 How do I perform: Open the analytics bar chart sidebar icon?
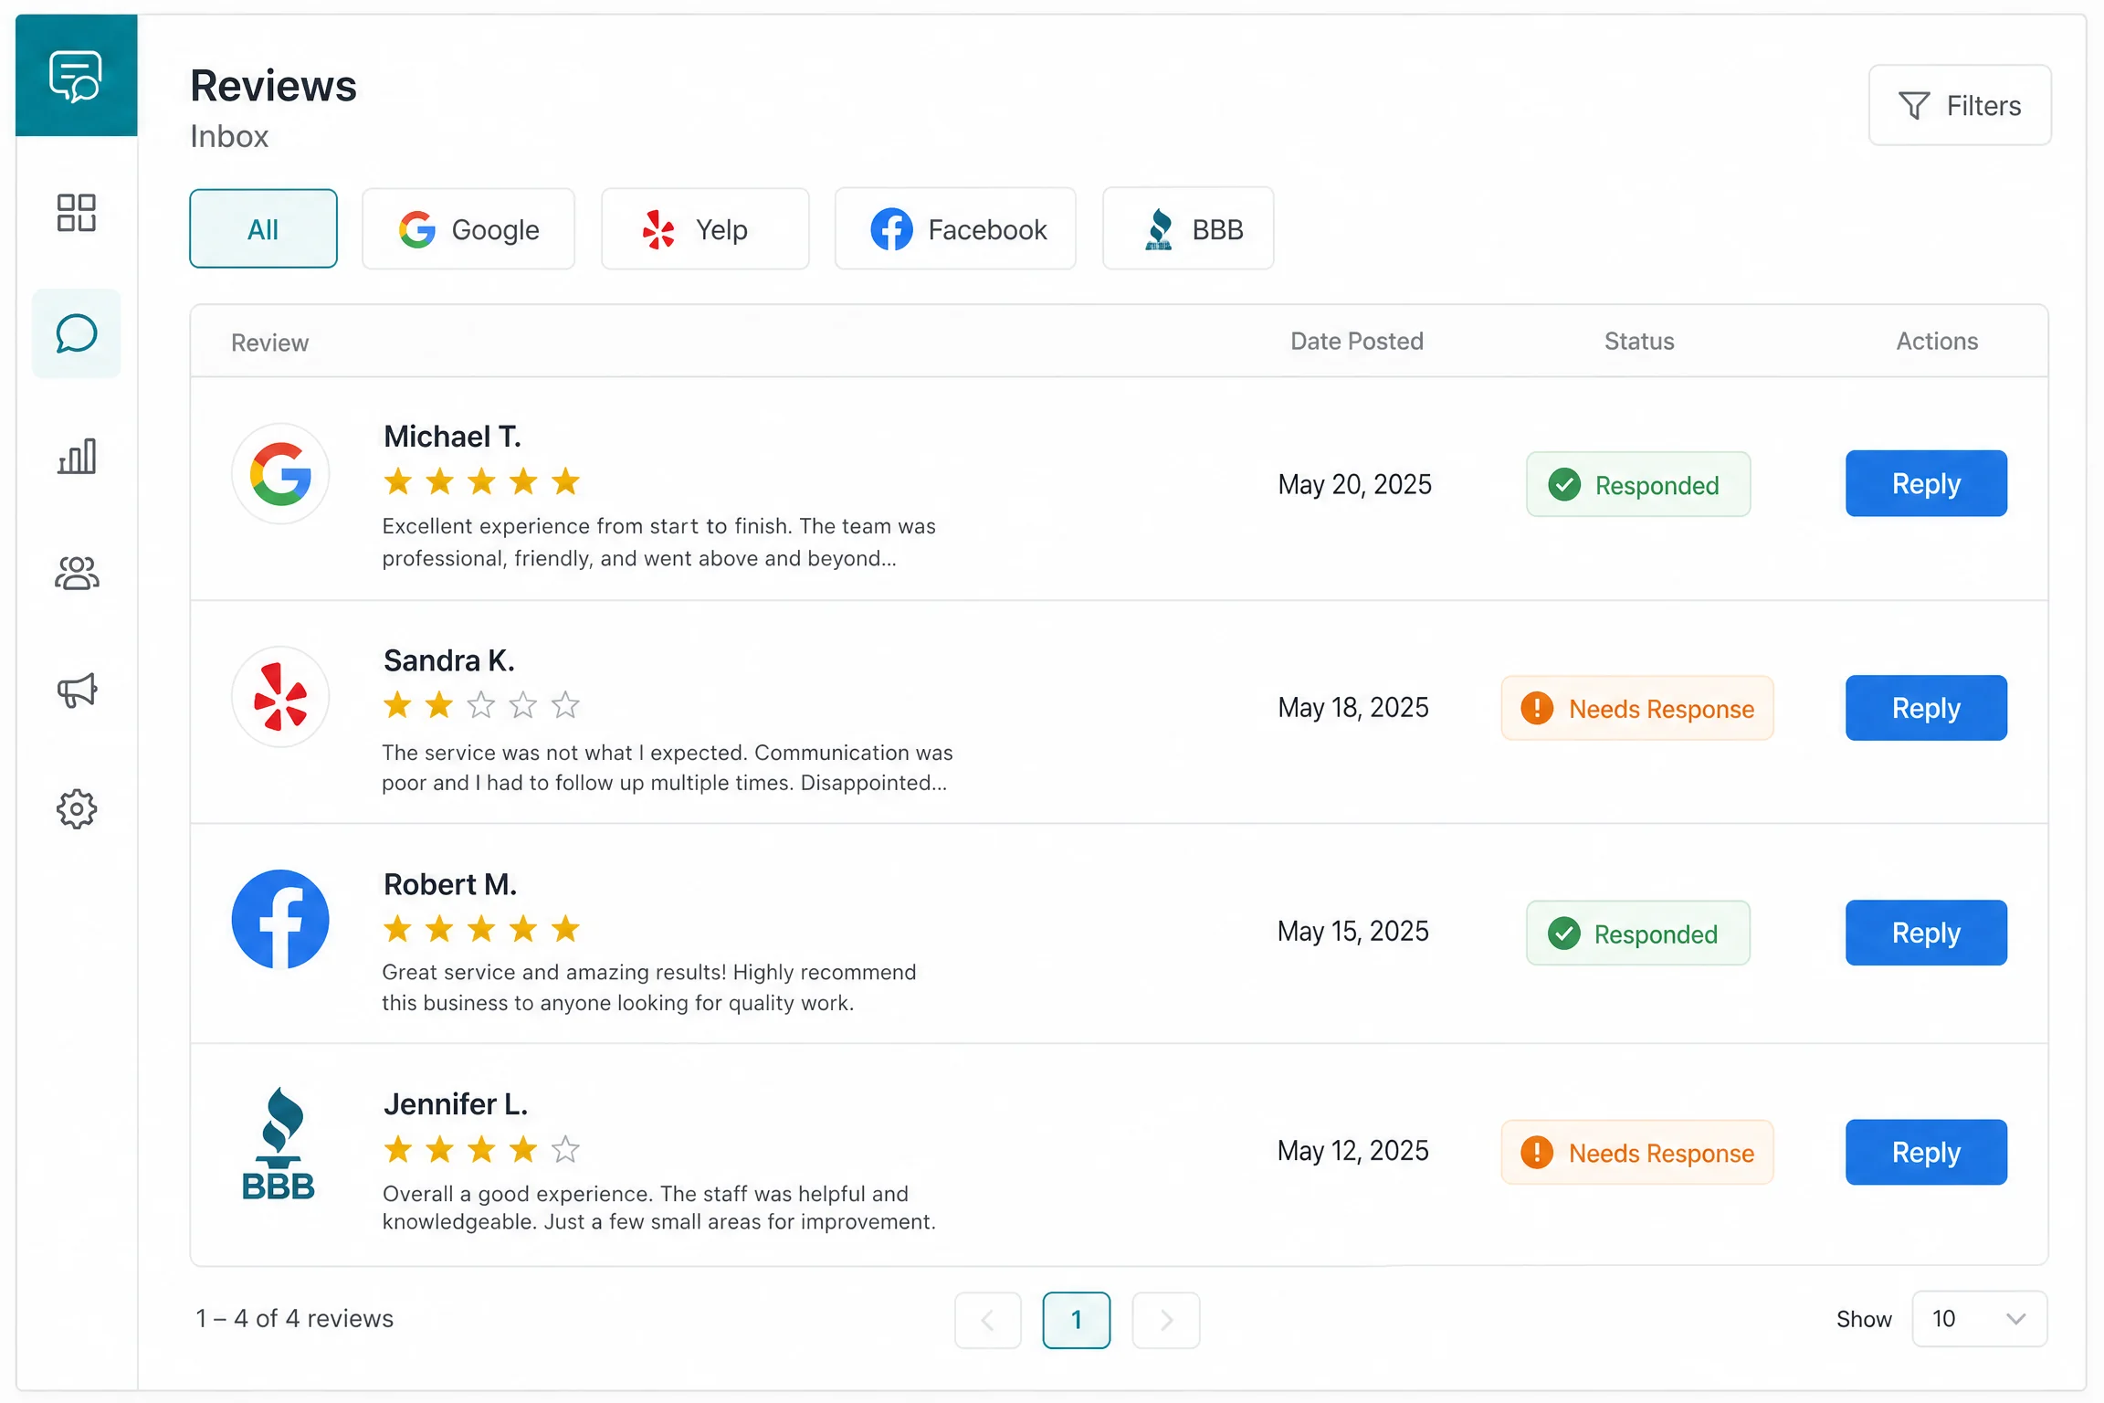[x=77, y=455]
